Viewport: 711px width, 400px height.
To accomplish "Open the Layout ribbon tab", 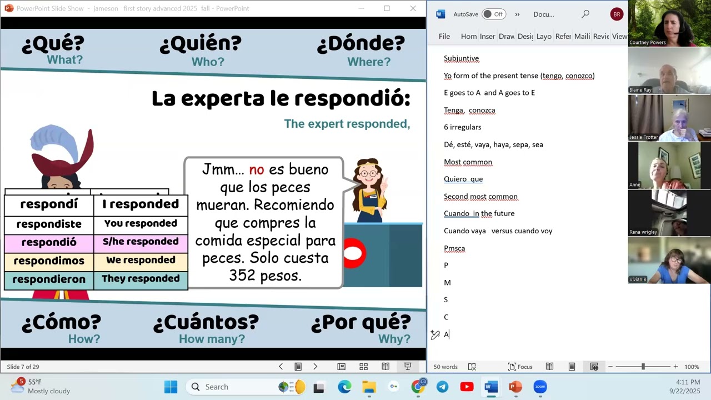I will [x=544, y=36].
